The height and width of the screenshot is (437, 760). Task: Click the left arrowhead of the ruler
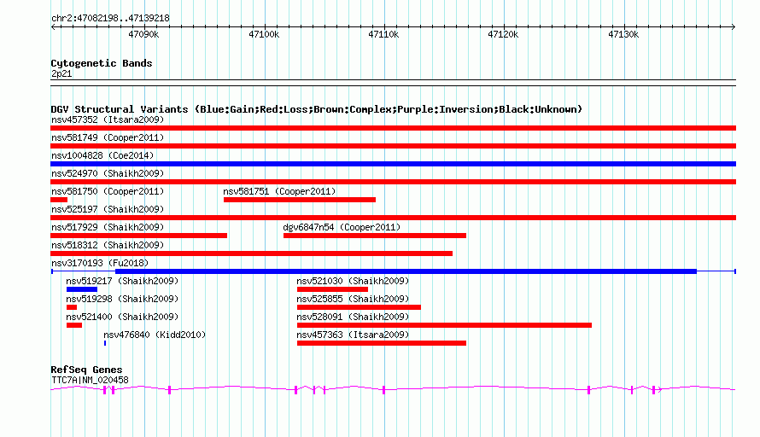[53, 27]
